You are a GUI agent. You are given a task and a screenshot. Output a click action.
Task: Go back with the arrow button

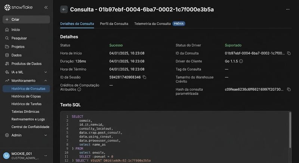pyautogui.click(x=64, y=9)
